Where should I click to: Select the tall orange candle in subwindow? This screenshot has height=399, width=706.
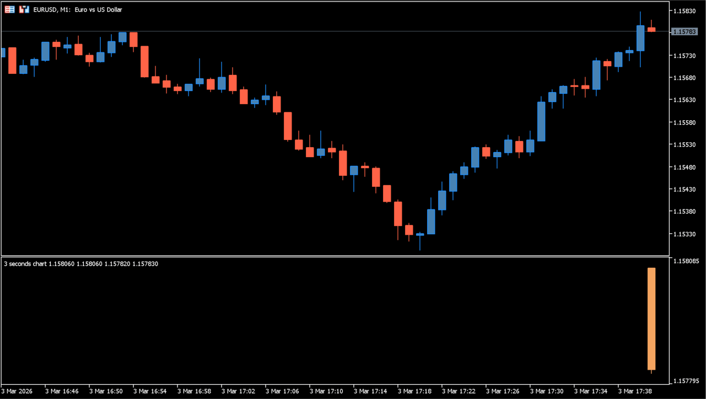(651, 319)
